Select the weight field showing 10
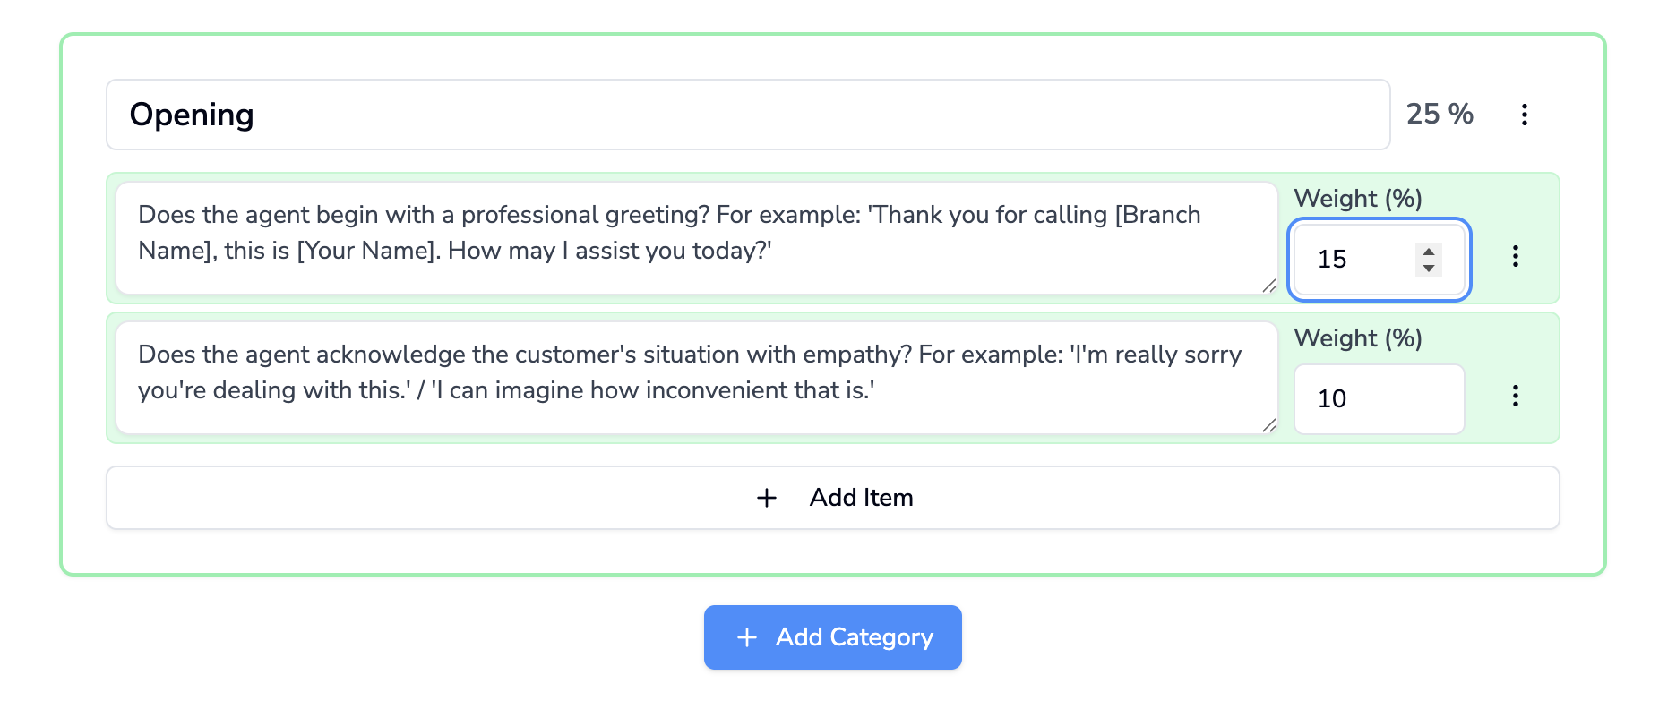Viewport: 1659px width, 709px height. pos(1378,399)
